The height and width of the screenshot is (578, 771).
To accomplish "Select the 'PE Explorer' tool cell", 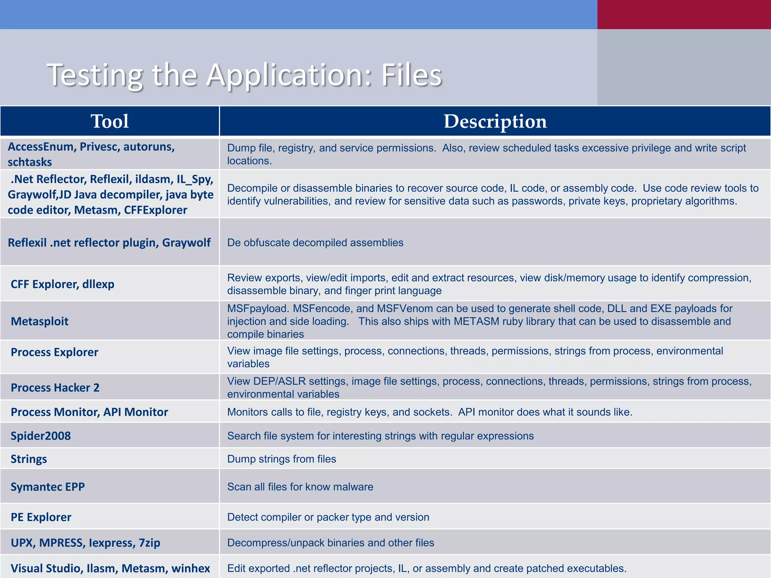I will [110, 517].
